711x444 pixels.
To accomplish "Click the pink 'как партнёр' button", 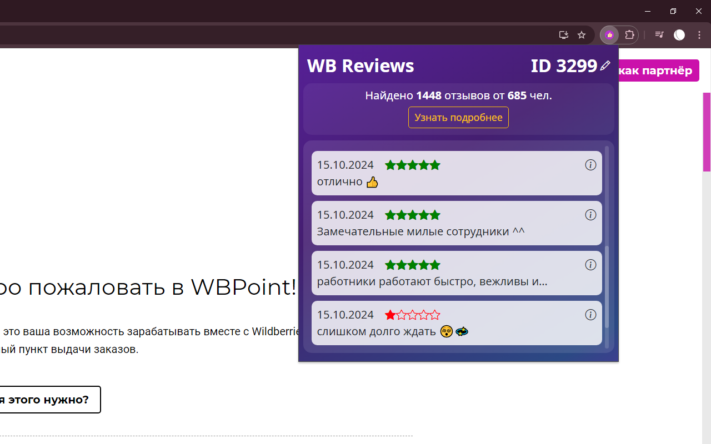I will [659, 70].
